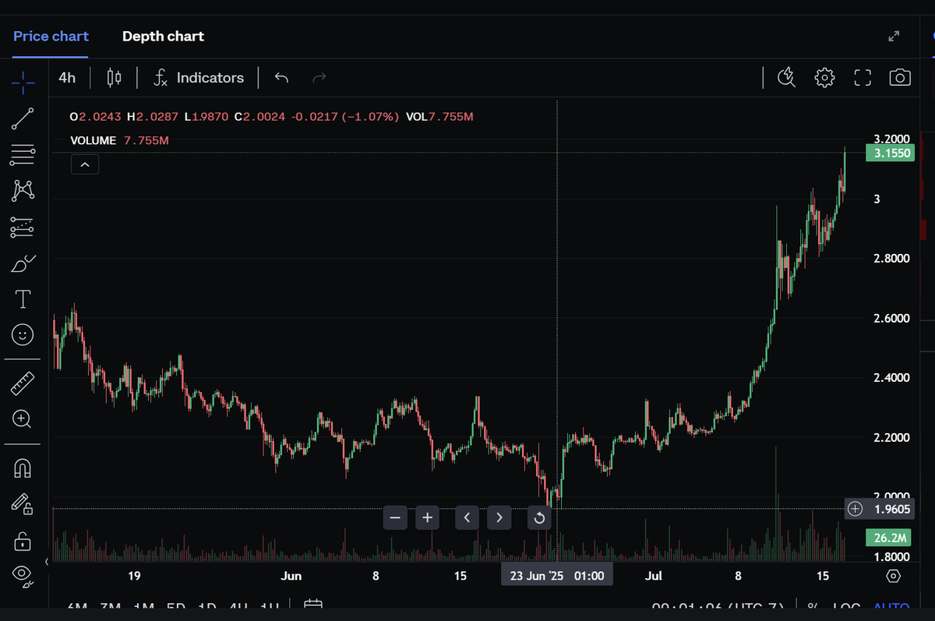Open the Brush drawing tool
935x621 pixels.
coord(22,263)
